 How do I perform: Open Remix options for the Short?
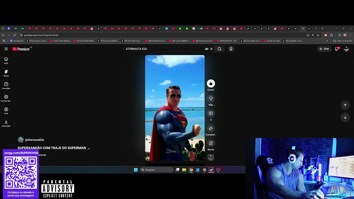[211, 143]
